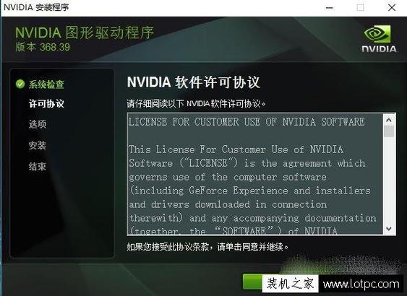The image size is (407, 296).
Task: Click the 装机之家 watermark label
Action: 290,284
